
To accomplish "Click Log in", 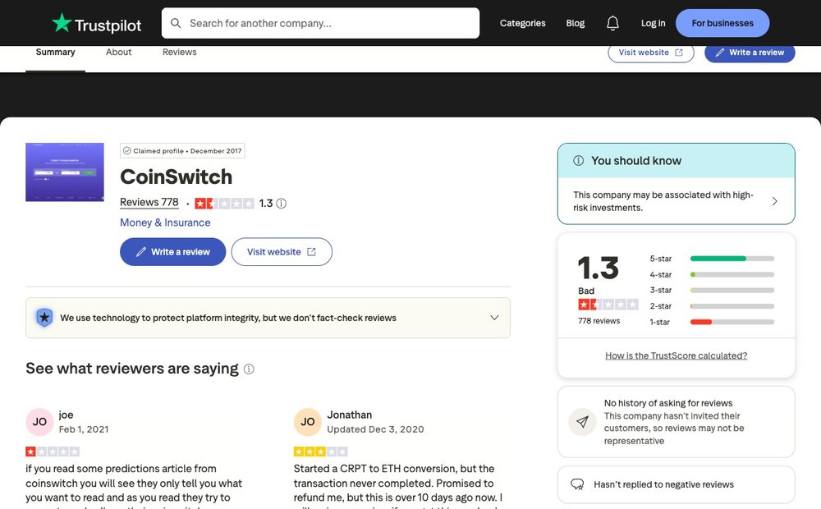I will (653, 23).
